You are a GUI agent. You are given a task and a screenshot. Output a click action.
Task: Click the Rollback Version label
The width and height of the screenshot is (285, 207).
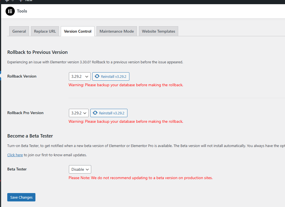tap(22, 76)
